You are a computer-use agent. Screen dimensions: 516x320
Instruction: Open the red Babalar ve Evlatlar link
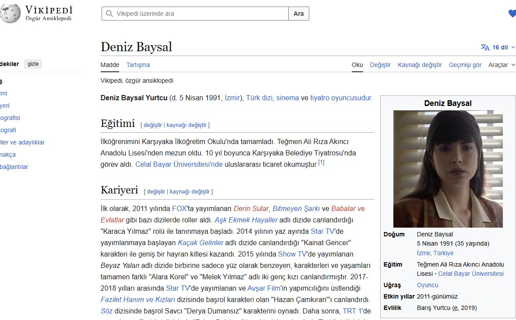(348, 208)
